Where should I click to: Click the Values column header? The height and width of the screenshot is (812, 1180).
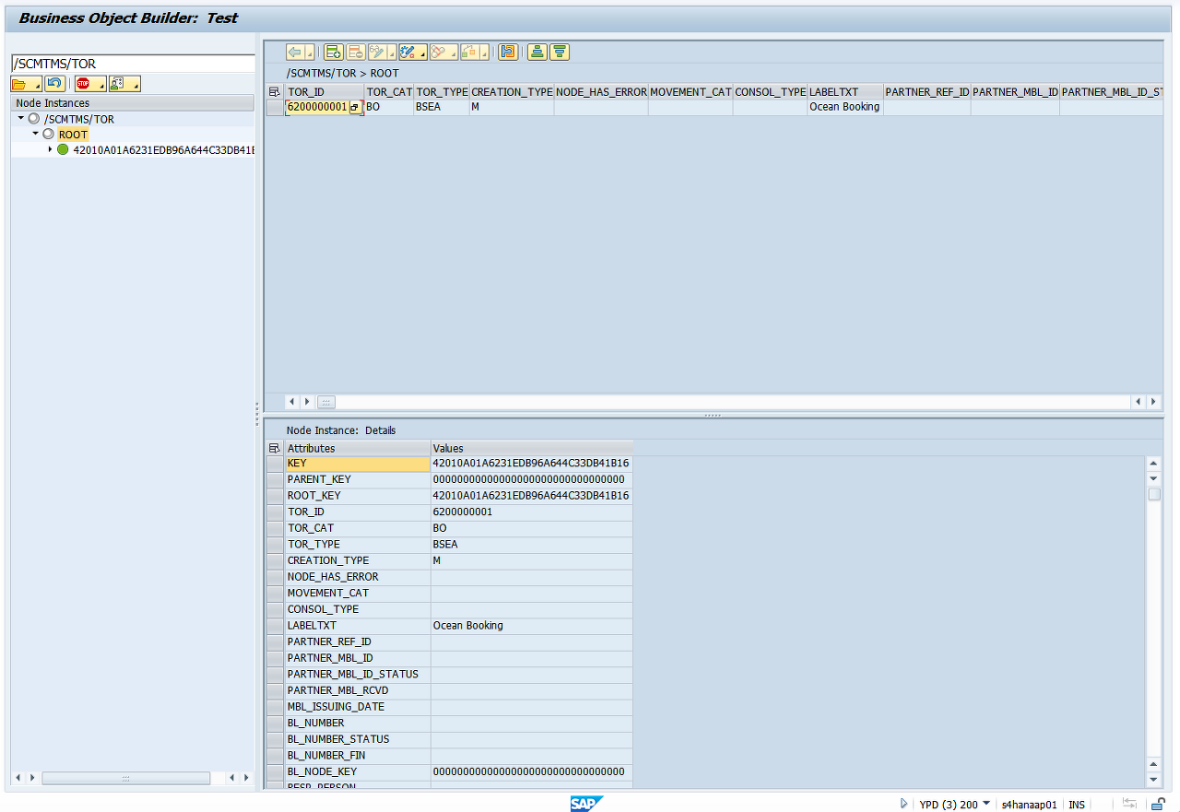click(x=532, y=448)
